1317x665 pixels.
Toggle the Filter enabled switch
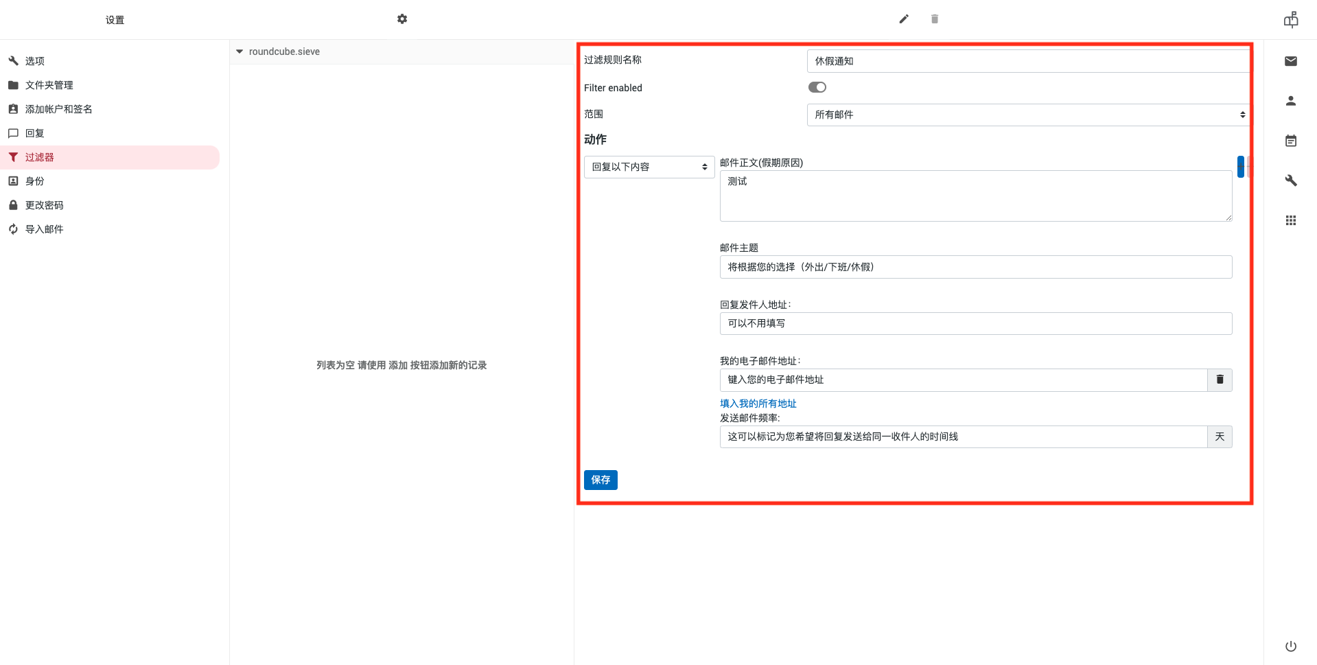click(817, 87)
